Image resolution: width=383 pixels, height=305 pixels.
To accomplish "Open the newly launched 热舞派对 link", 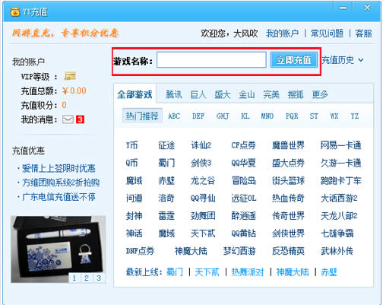I will 248,272.
